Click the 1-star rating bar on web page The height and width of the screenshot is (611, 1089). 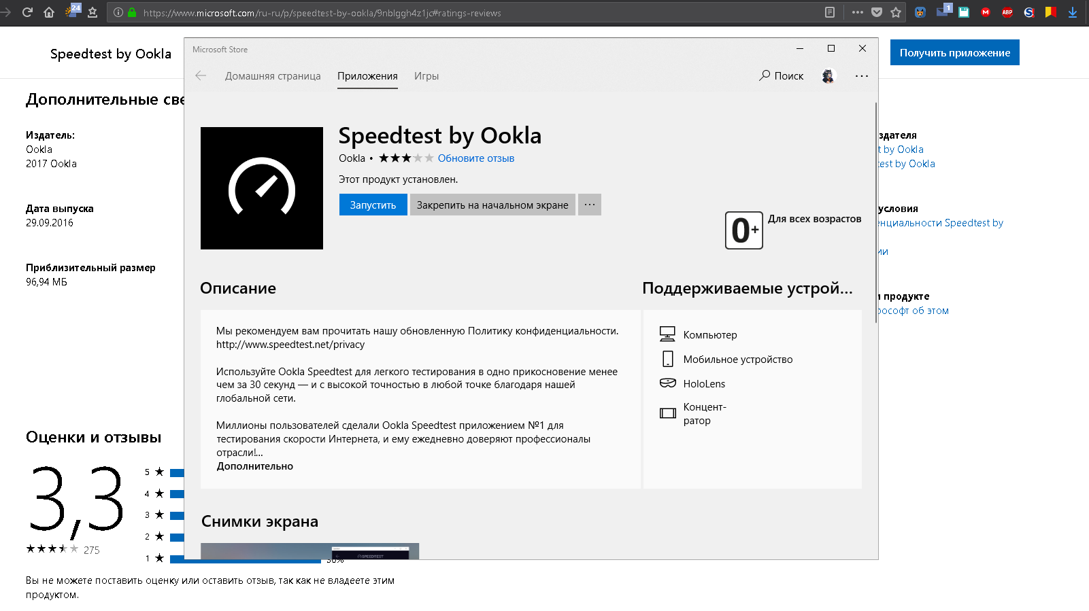(245, 559)
